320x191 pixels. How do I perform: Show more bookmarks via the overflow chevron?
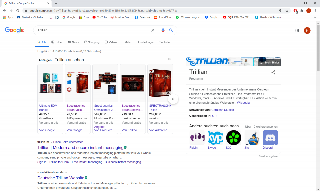click(315, 17)
